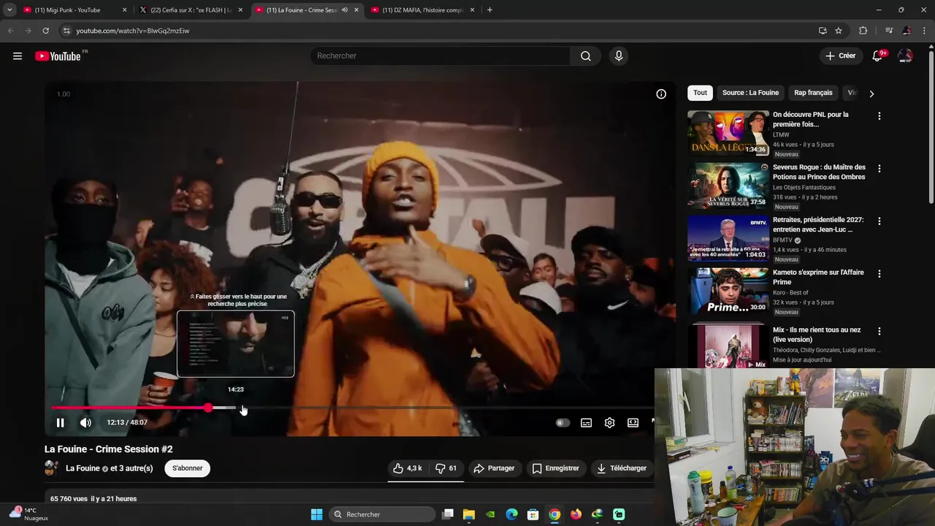Pause the video
The width and height of the screenshot is (935, 526).
[61, 422]
